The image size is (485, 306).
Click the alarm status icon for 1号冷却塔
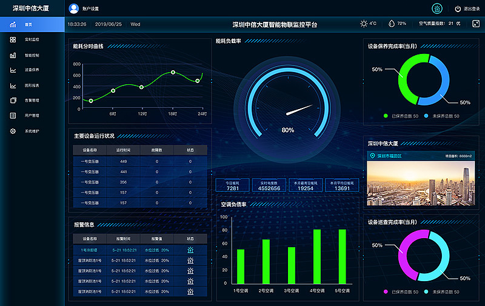point(190,250)
